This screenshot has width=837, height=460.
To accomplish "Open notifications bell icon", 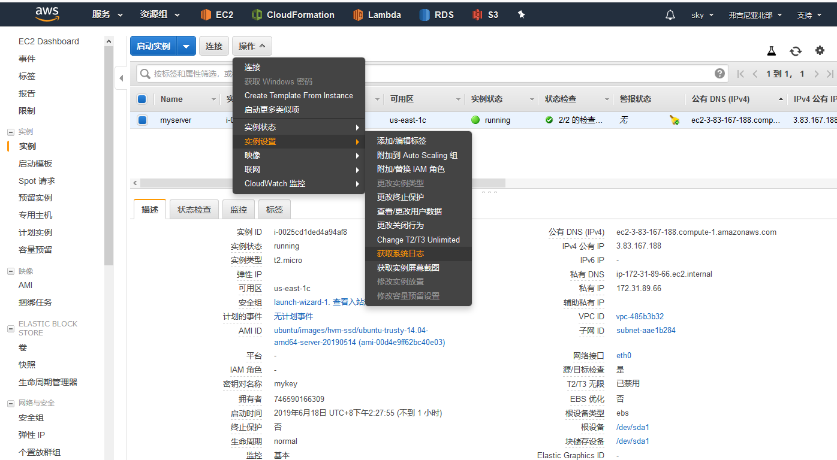I will (670, 15).
